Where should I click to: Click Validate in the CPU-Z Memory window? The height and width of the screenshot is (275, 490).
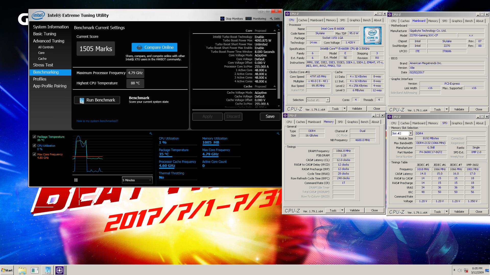(355, 211)
